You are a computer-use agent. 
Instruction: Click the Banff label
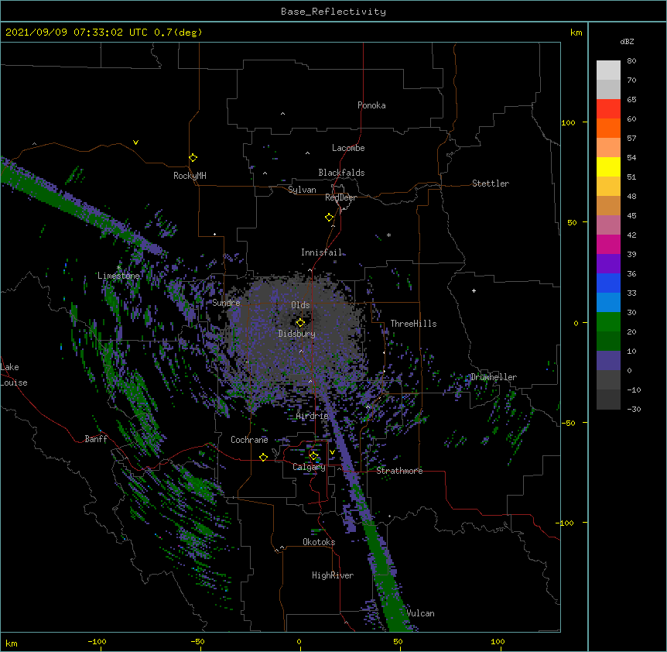[96, 439]
